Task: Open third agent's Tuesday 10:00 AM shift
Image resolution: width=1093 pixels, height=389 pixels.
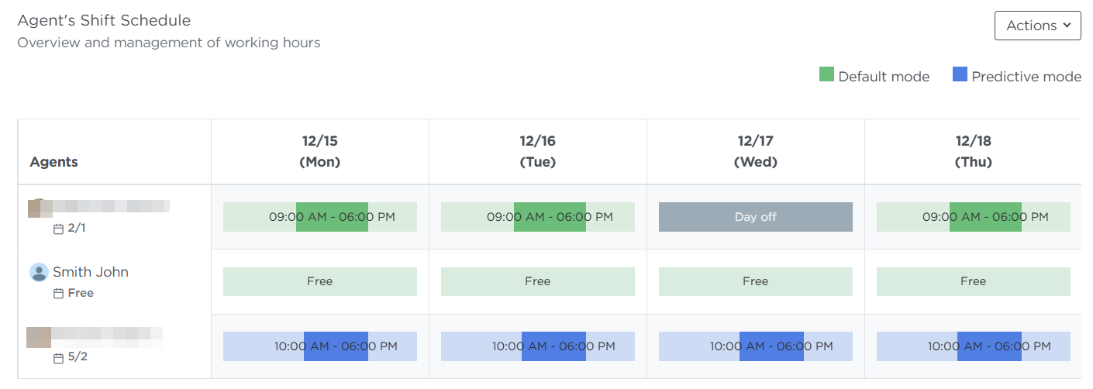Action: click(537, 346)
